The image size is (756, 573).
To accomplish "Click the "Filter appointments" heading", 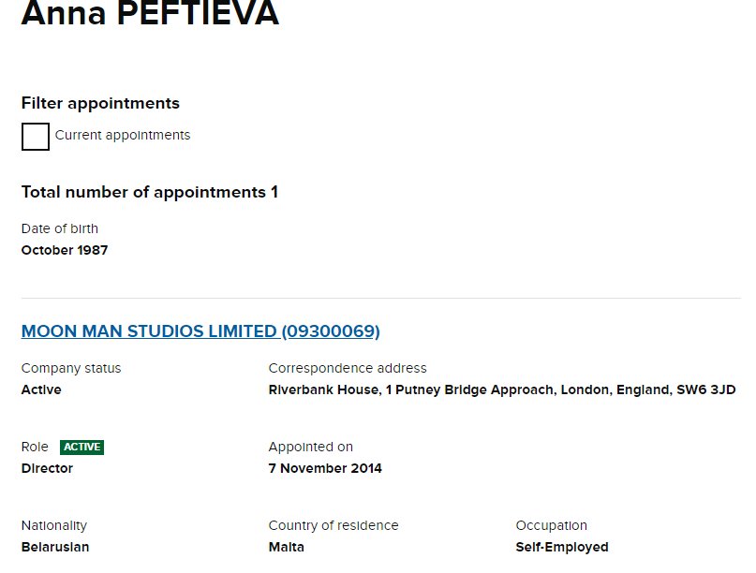I will click(100, 103).
